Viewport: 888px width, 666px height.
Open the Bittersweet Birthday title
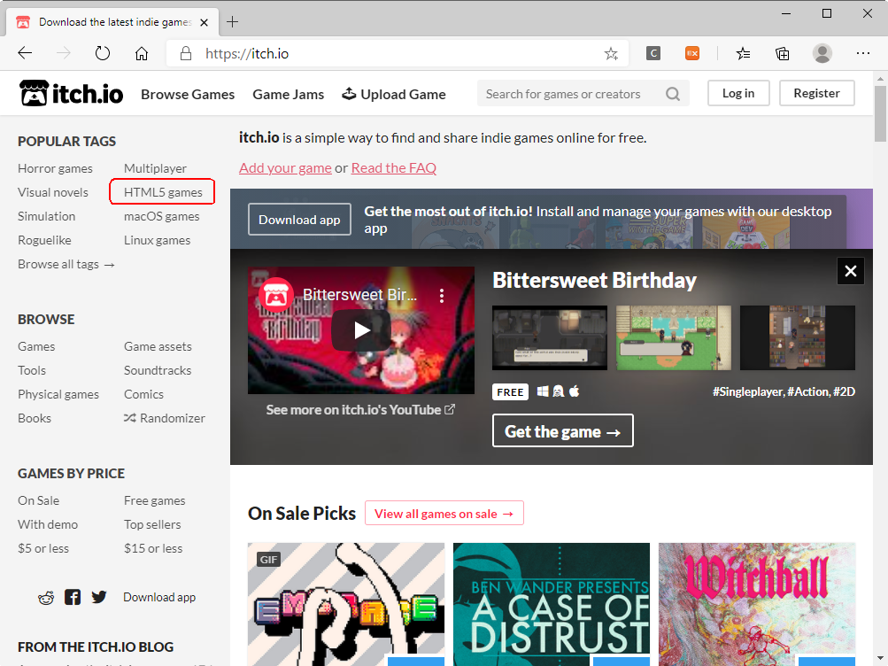pyautogui.click(x=594, y=280)
